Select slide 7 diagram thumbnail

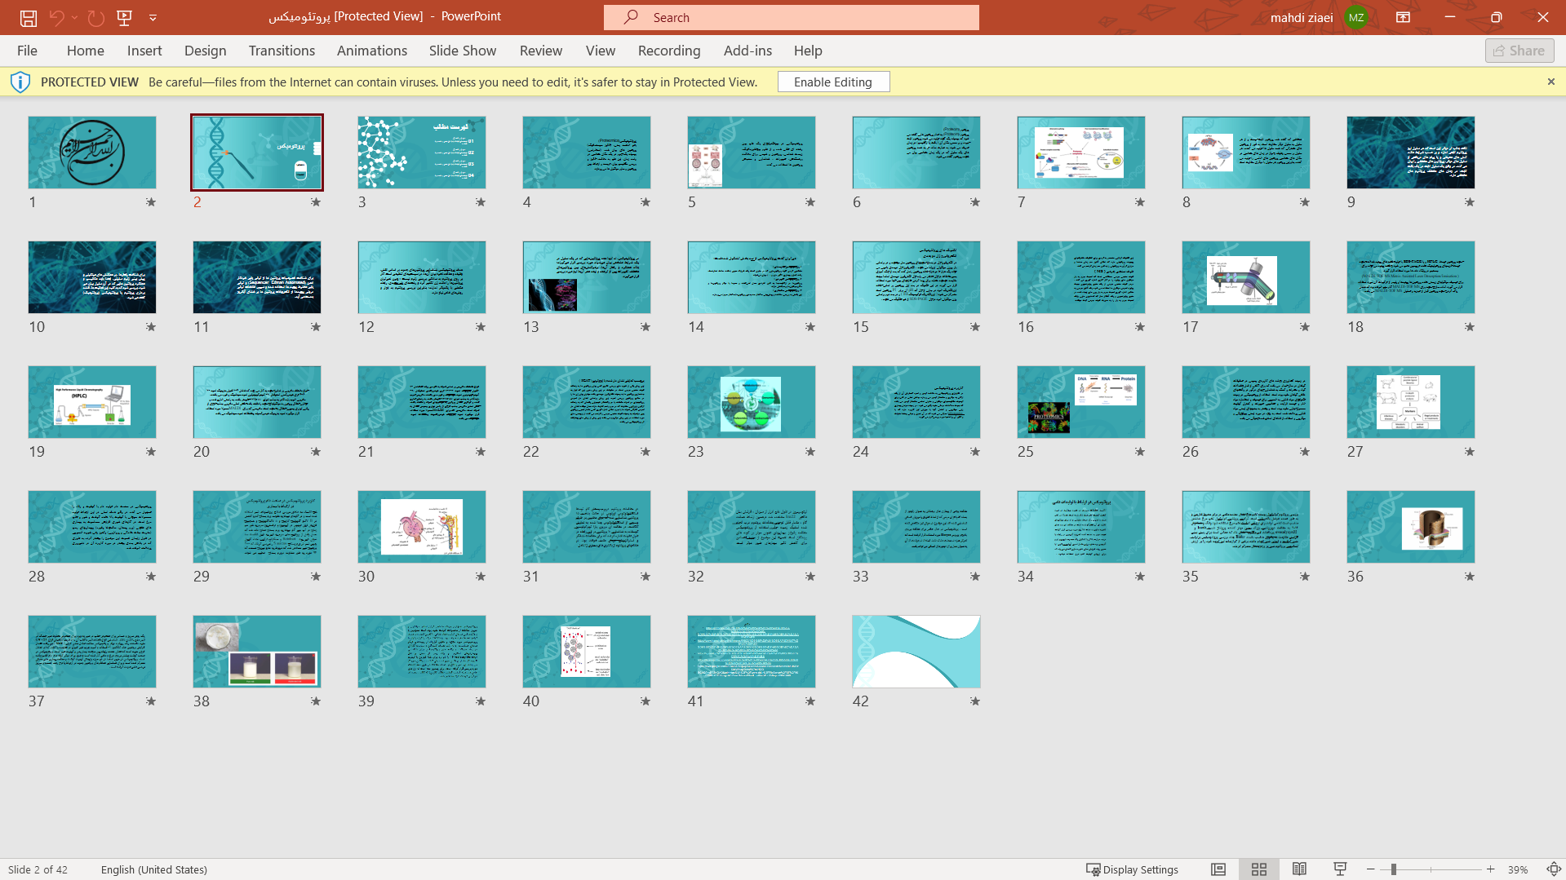pos(1081,153)
